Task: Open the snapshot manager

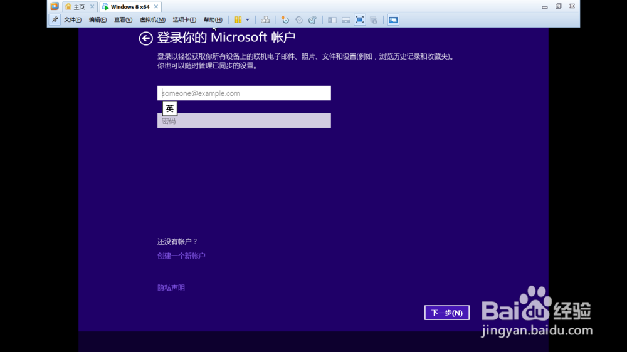Action: click(x=312, y=19)
